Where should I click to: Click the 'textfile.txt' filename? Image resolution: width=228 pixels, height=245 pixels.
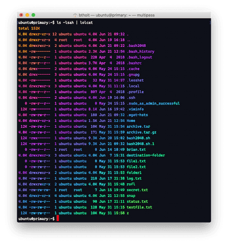[x=140, y=207]
